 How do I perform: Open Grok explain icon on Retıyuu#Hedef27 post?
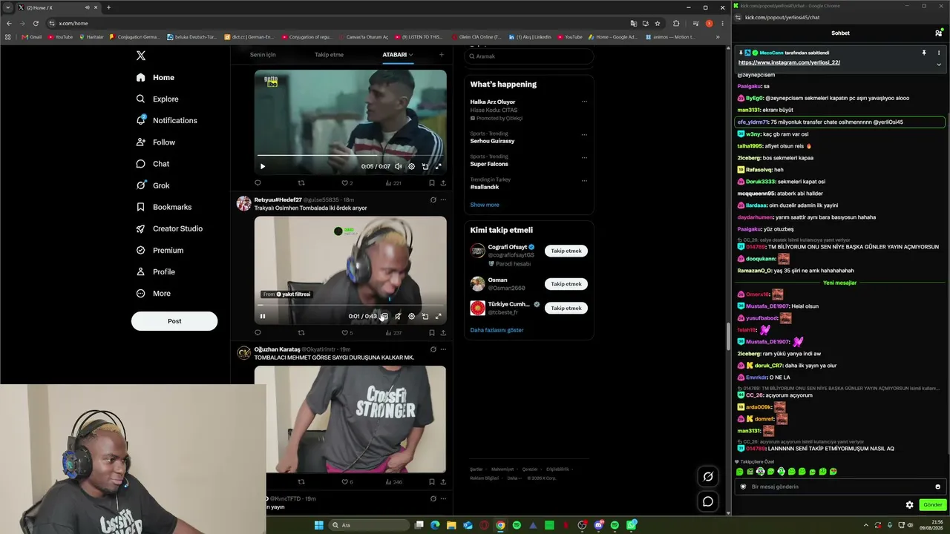(x=433, y=200)
